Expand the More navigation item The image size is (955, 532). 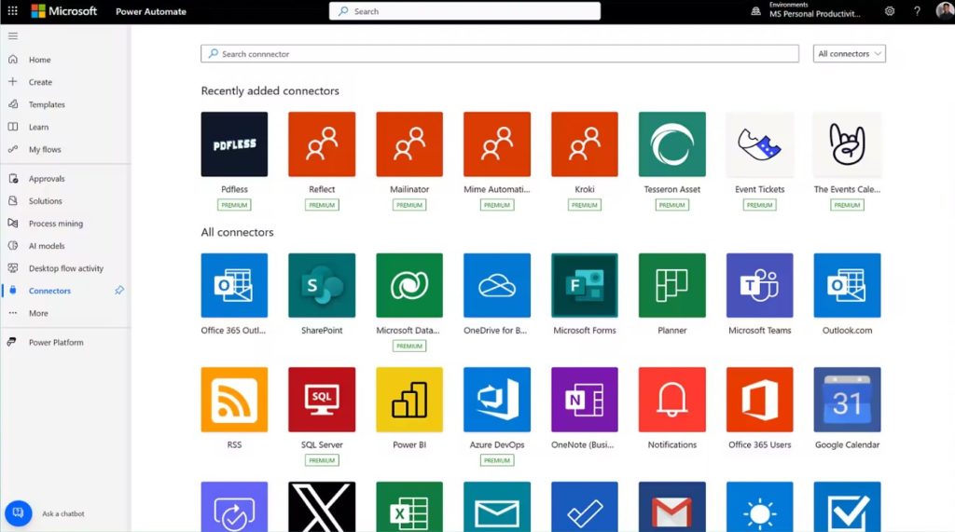click(38, 313)
